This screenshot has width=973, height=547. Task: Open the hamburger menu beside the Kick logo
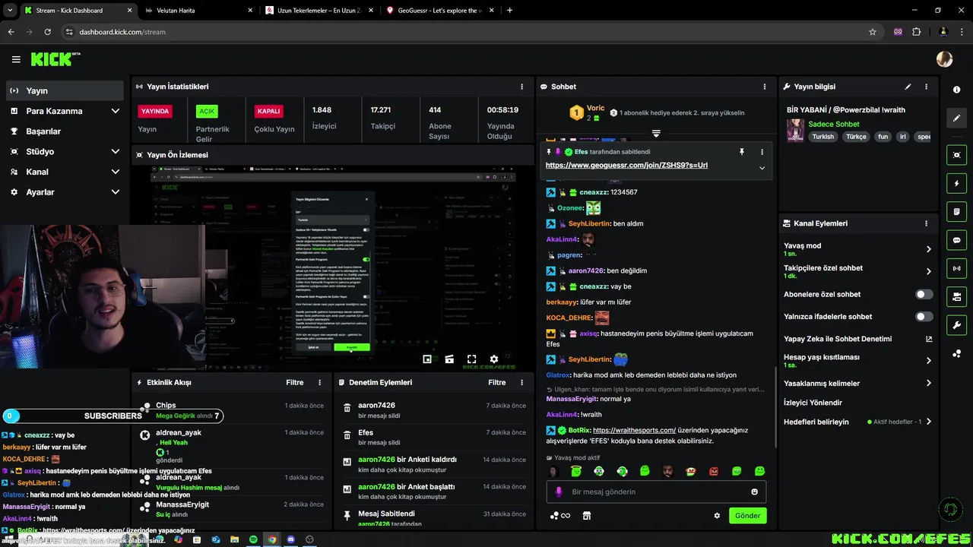point(16,59)
